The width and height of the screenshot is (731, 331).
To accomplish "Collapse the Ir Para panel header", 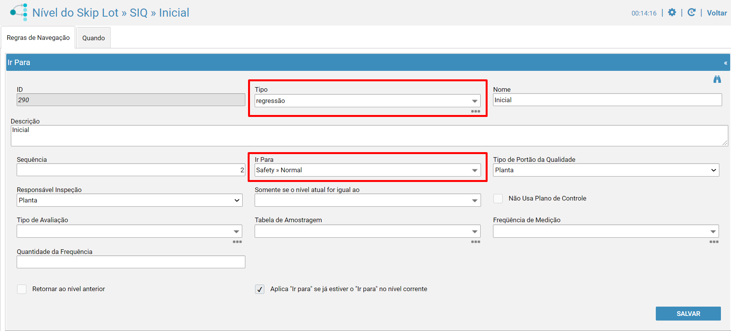I will 725,63.
